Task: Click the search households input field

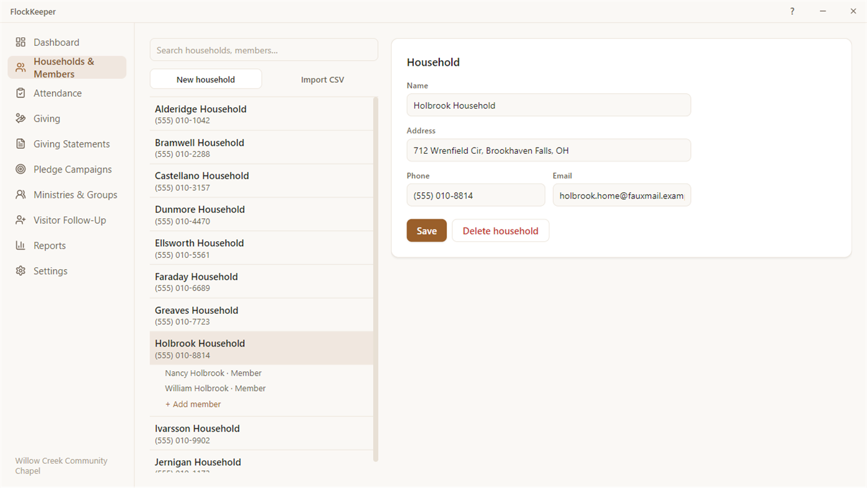Action: click(x=264, y=50)
